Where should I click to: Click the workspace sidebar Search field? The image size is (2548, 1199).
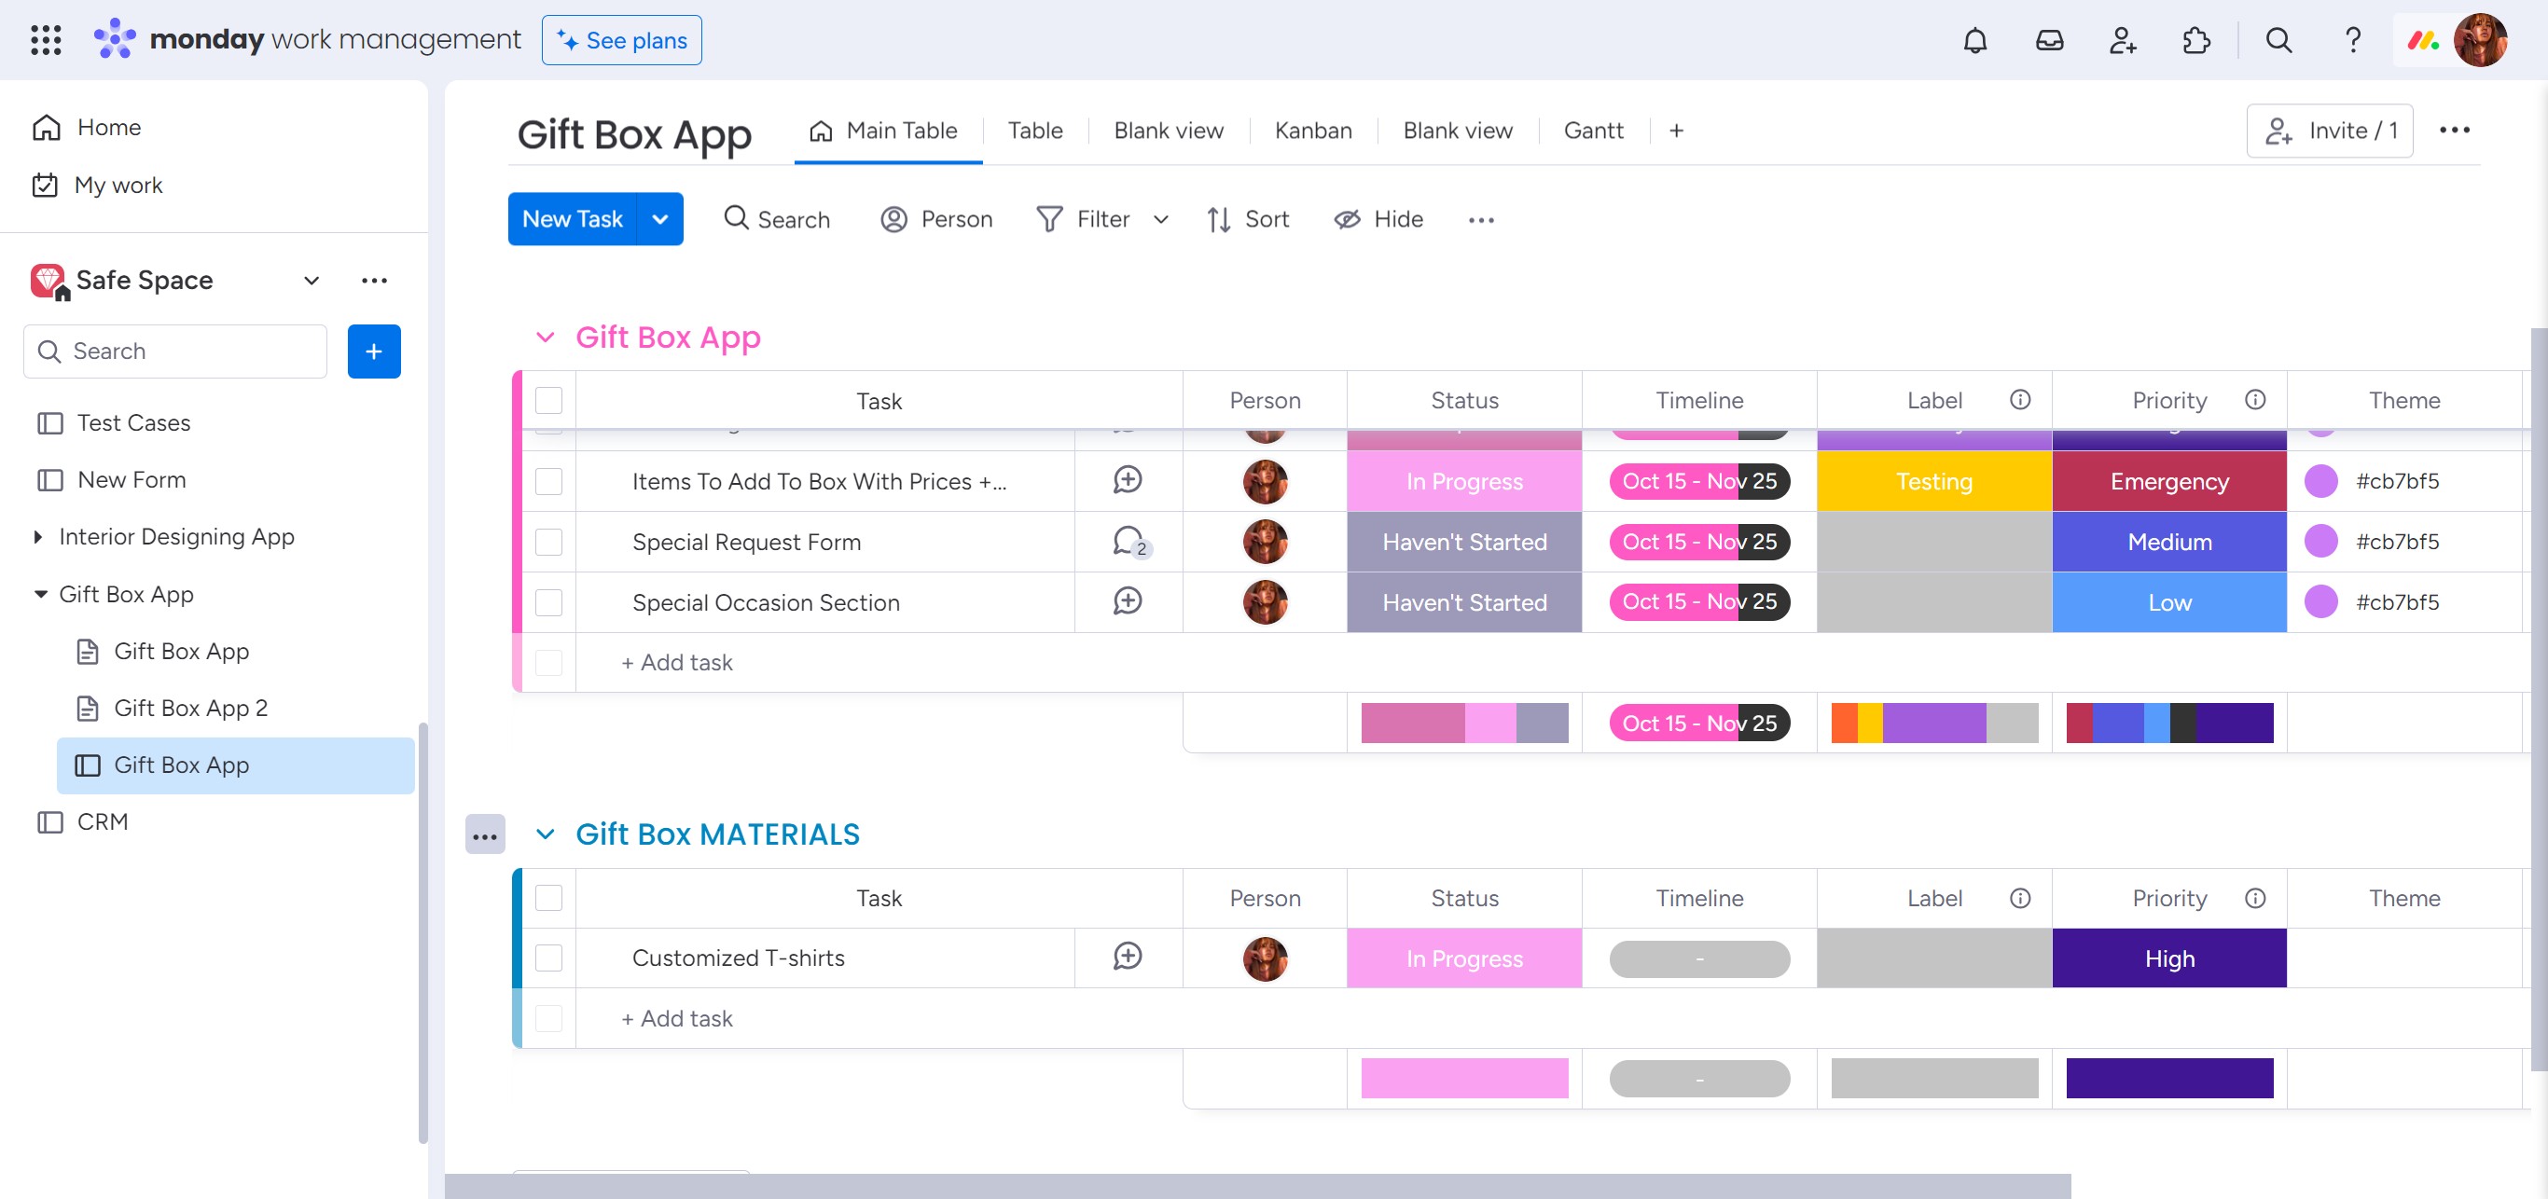coord(188,351)
